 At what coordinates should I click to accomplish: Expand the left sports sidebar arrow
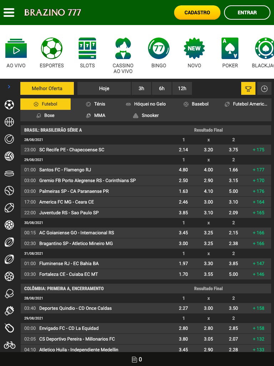[9, 87]
